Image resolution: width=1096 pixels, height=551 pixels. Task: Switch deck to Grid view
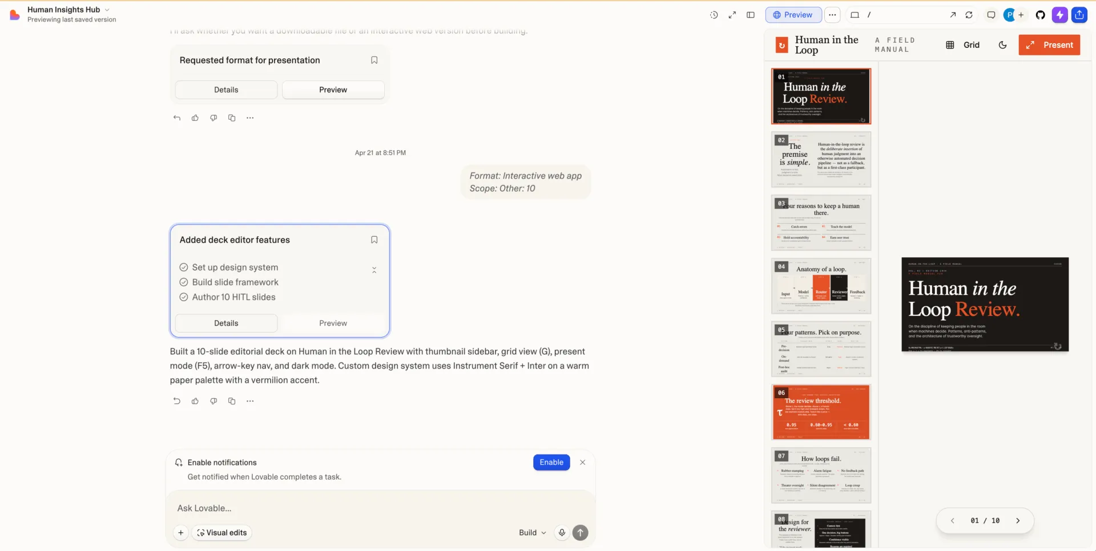click(x=962, y=45)
